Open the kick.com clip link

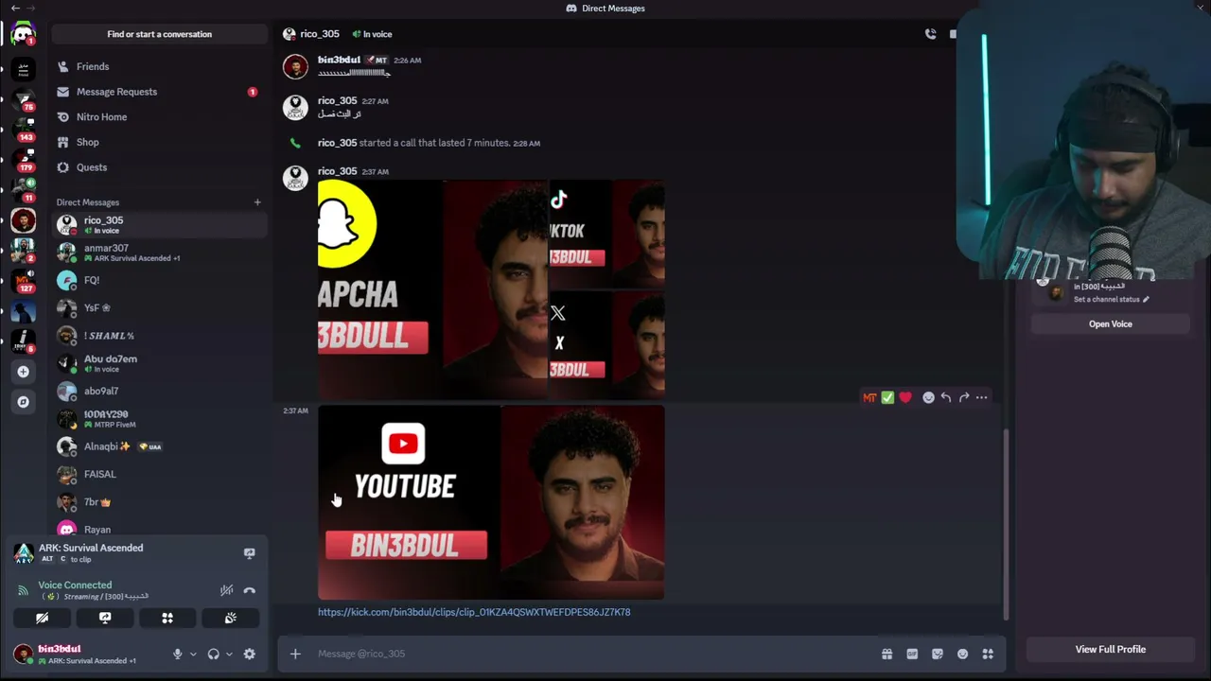[474, 612]
